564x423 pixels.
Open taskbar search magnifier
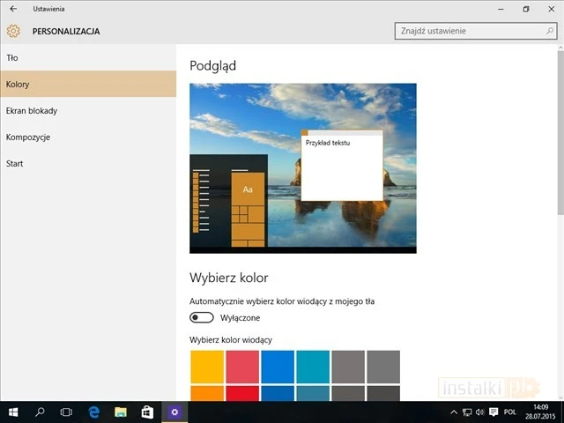[x=40, y=412]
